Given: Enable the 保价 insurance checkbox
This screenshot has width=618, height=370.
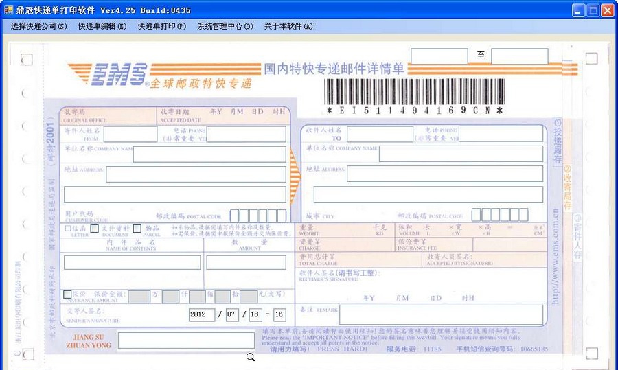Looking at the screenshot, I should 67,294.
